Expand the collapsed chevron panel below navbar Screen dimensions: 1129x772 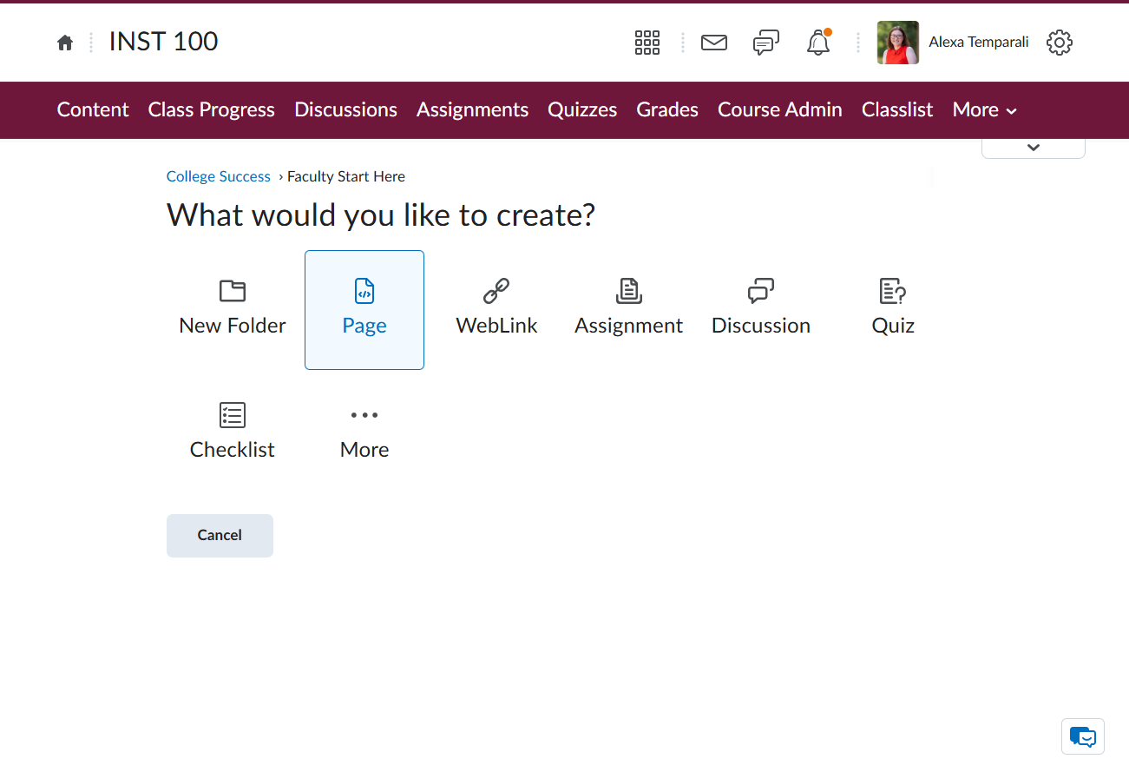pyautogui.click(x=1034, y=148)
